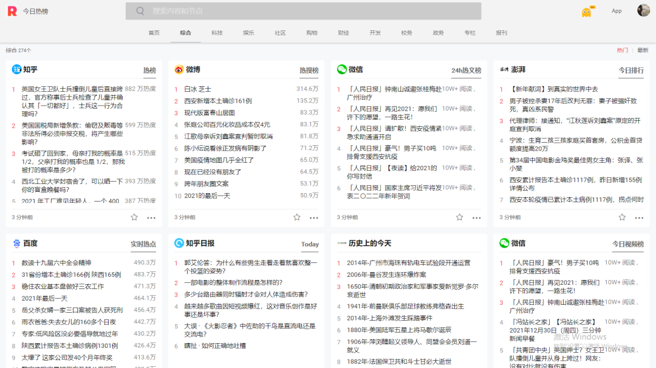
Task: Open Weibo topic 跨年朋友圈文案
Action: (x=207, y=183)
